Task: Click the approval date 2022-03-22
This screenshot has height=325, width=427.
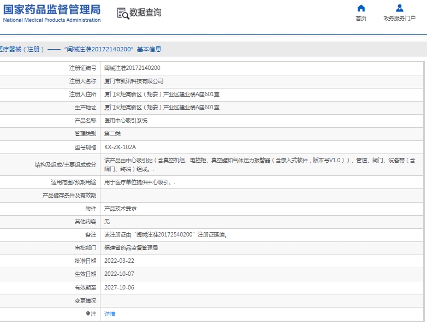Action: click(119, 261)
